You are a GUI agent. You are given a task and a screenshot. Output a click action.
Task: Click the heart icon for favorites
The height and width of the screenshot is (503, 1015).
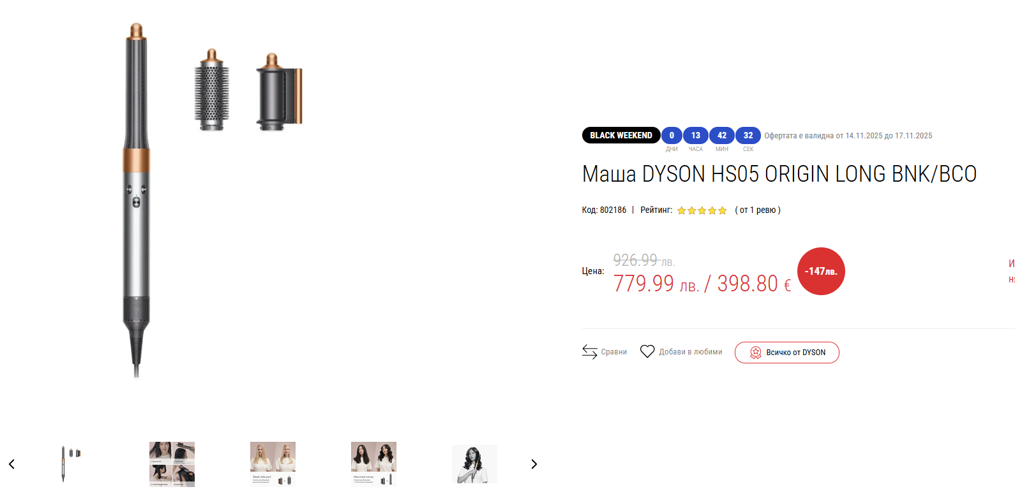(647, 351)
